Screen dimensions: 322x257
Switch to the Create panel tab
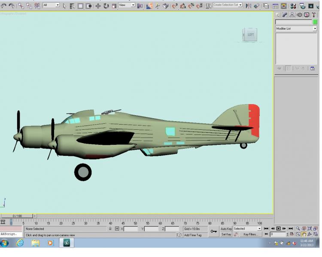(278, 15)
